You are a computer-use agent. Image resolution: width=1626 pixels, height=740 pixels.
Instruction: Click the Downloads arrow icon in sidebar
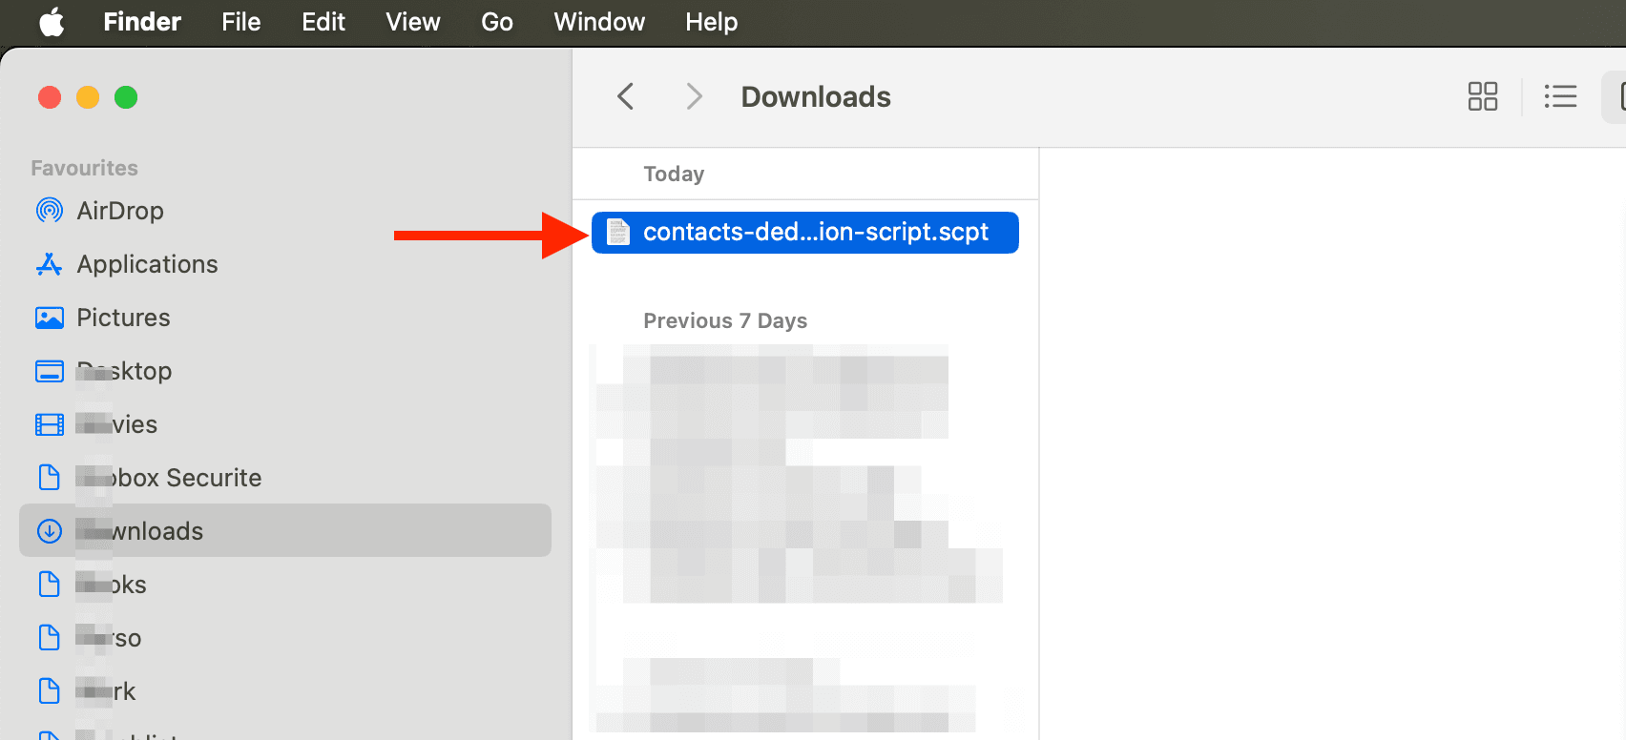[50, 531]
